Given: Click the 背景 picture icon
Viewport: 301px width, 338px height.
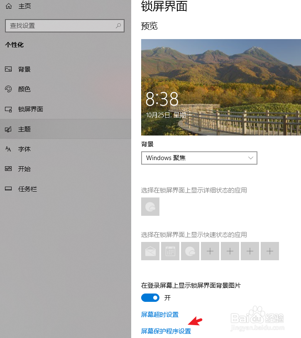Looking at the screenshot, I should (x=8, y=69).
